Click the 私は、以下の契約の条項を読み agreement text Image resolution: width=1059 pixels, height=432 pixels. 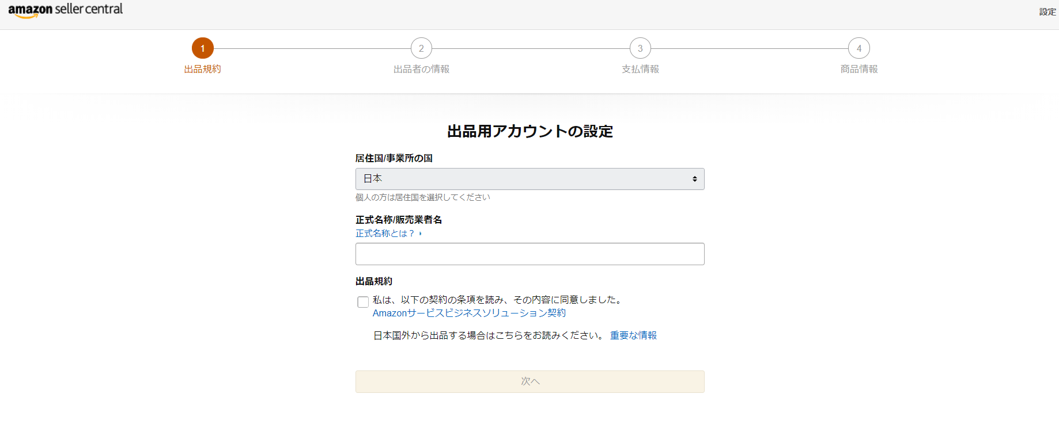(498, 300)
